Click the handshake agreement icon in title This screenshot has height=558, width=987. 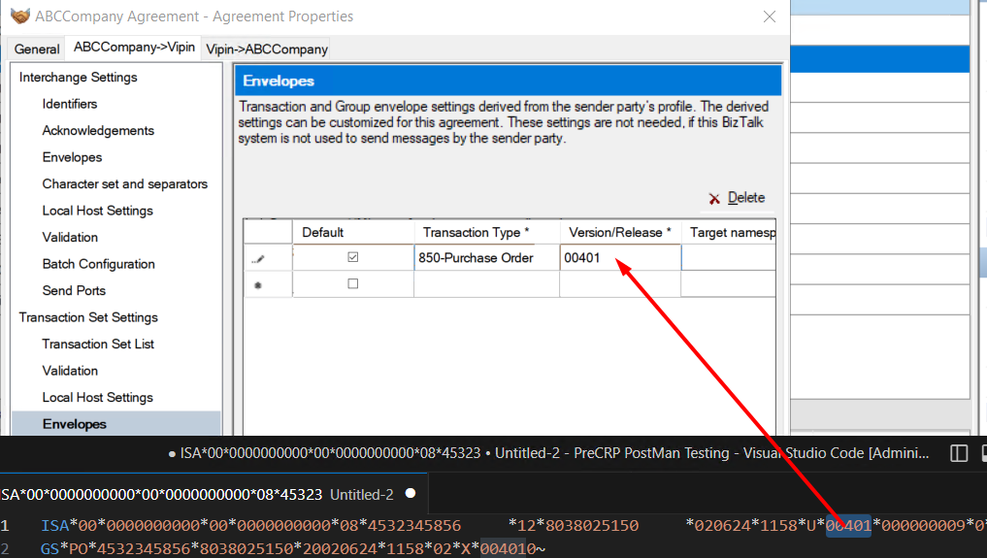(x=20, y=16)
